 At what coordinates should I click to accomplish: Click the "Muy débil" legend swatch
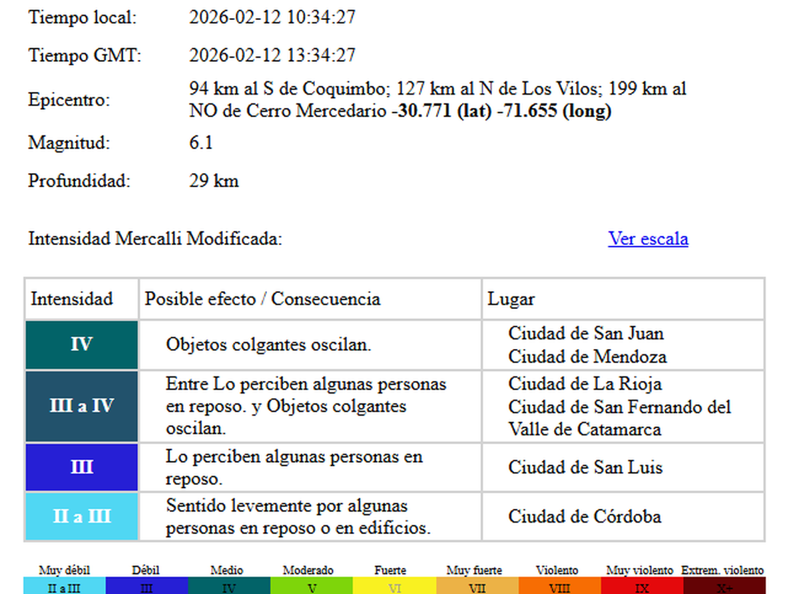(65, 585)
